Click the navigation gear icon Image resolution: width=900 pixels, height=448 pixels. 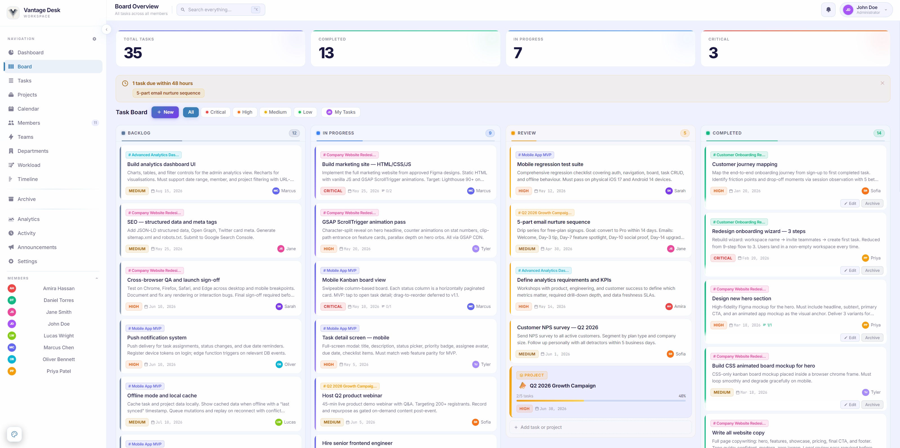pyautogui.click(x=94, y=39)
